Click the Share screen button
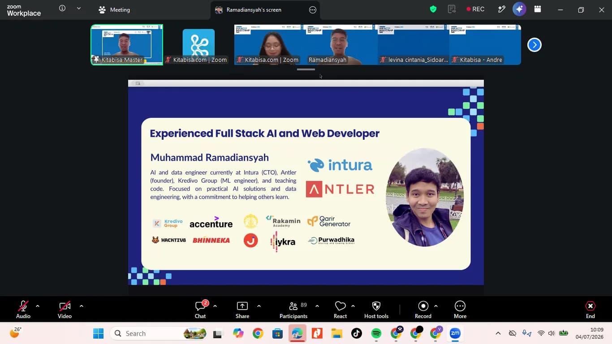 (242, 310)
